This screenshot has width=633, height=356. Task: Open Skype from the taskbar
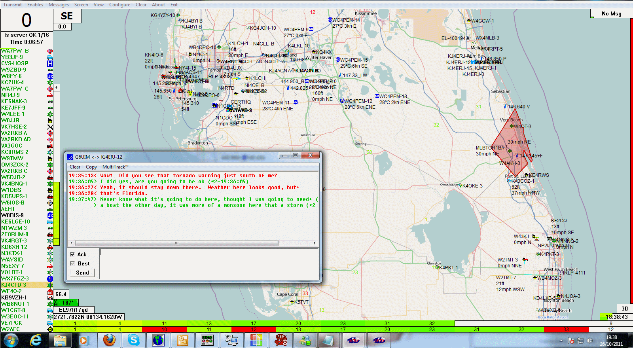[x=134, y=340]
